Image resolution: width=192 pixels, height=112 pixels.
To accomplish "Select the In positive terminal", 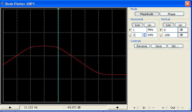I will [138, 108].
